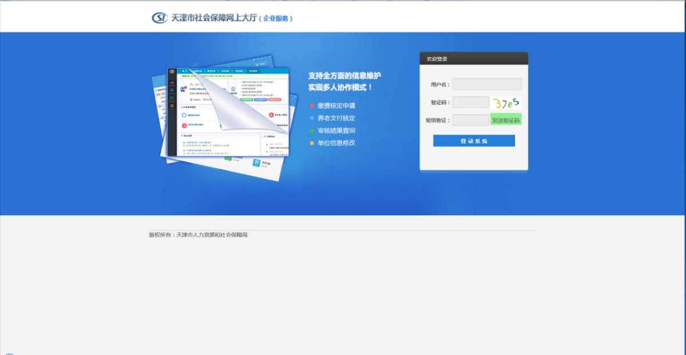Click the 欢迎登录 panel heading
Image resolution: width=686 pixels, height=355 pixels.
[x=437, y=58]
